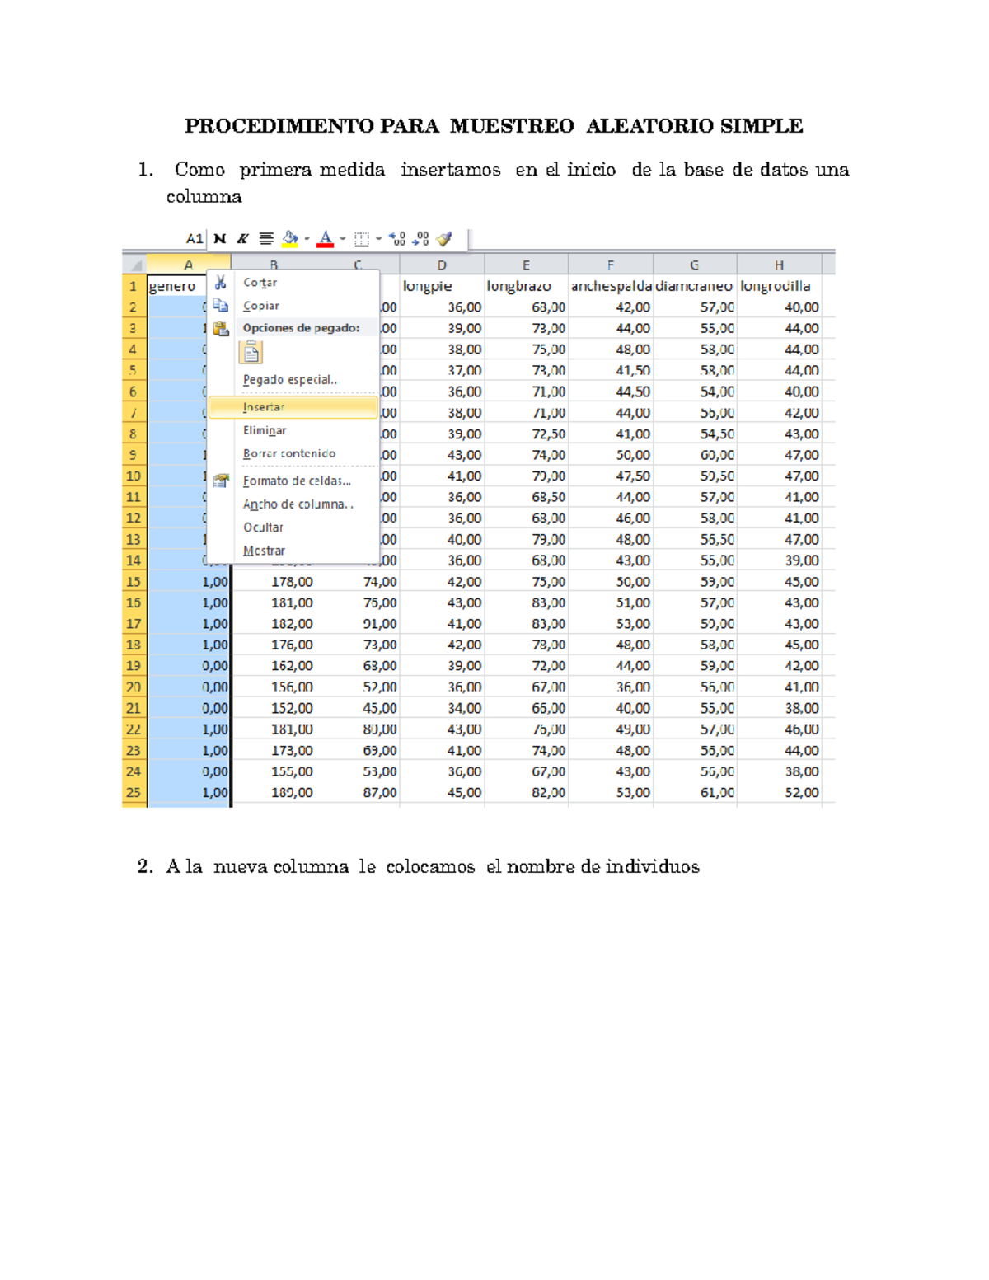This screenshot has height=1280, width=989.
Task: Click the decrease decimals icon
Action: coord(420,237)
